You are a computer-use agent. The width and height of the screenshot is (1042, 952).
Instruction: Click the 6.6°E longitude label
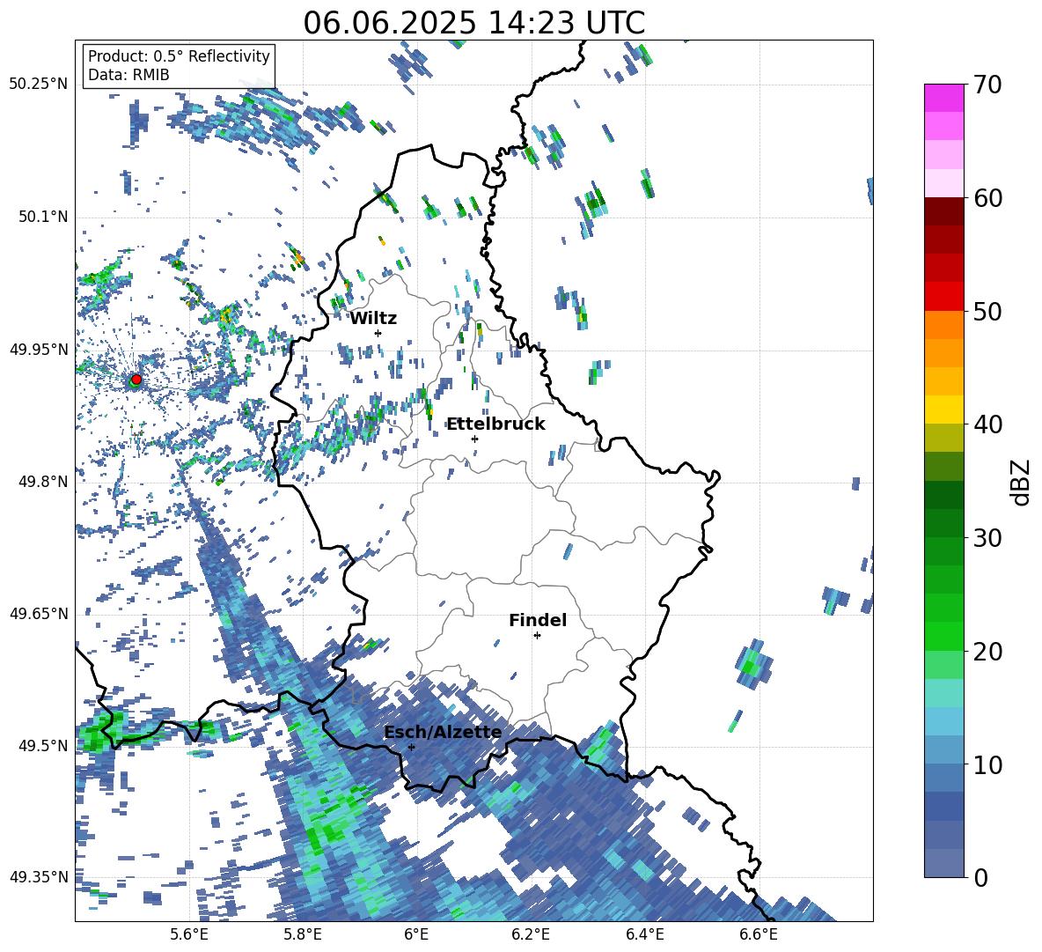[x=759, y=934]
